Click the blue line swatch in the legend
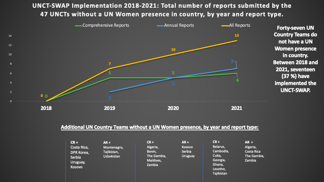The height and width of the screenshot is (182, 324). [160, 26]
